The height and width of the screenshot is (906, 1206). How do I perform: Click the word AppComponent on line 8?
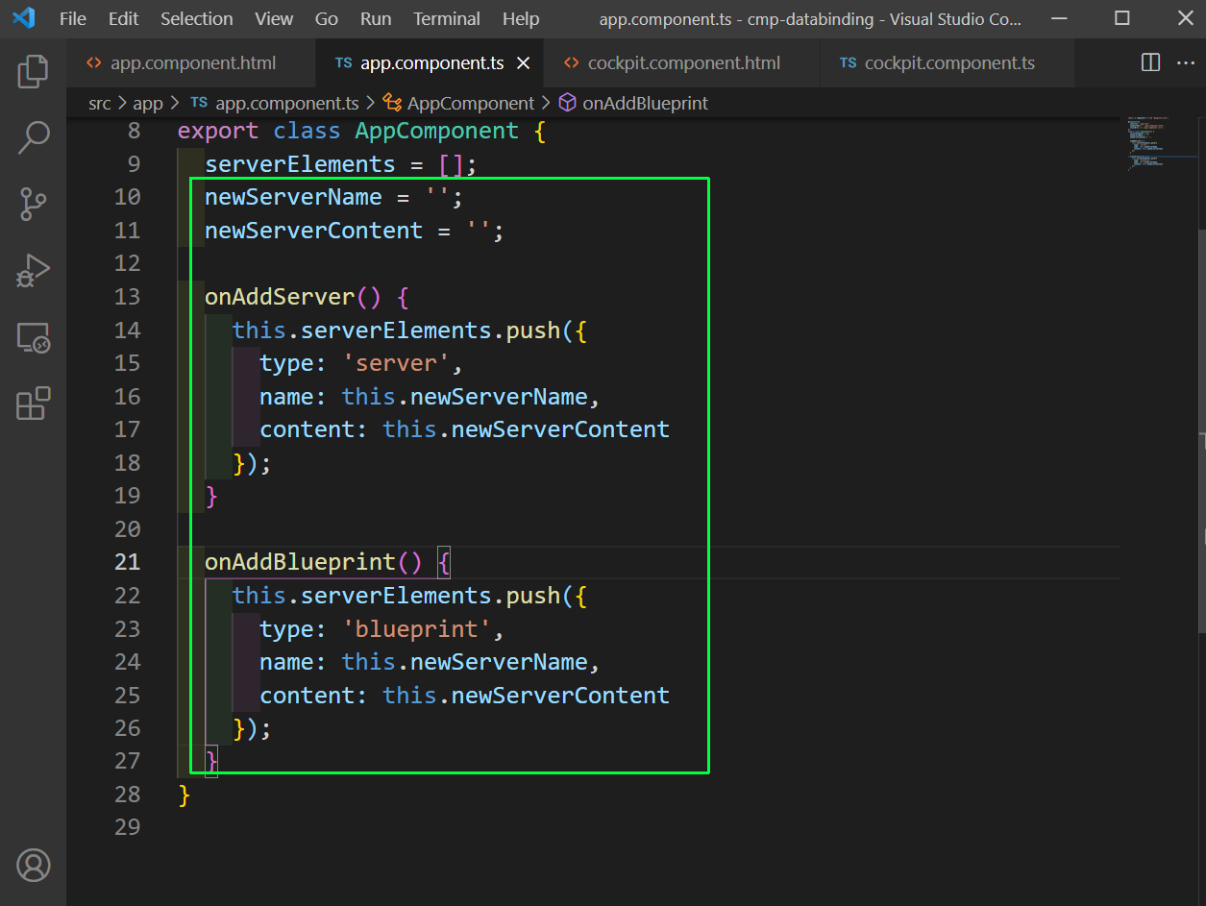[x=436, y=131]
